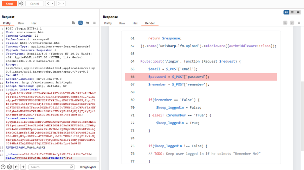This screenshot has height=170, width=304.
Task: Select combined tabbed layout icon
Action: tap(298, 12)
